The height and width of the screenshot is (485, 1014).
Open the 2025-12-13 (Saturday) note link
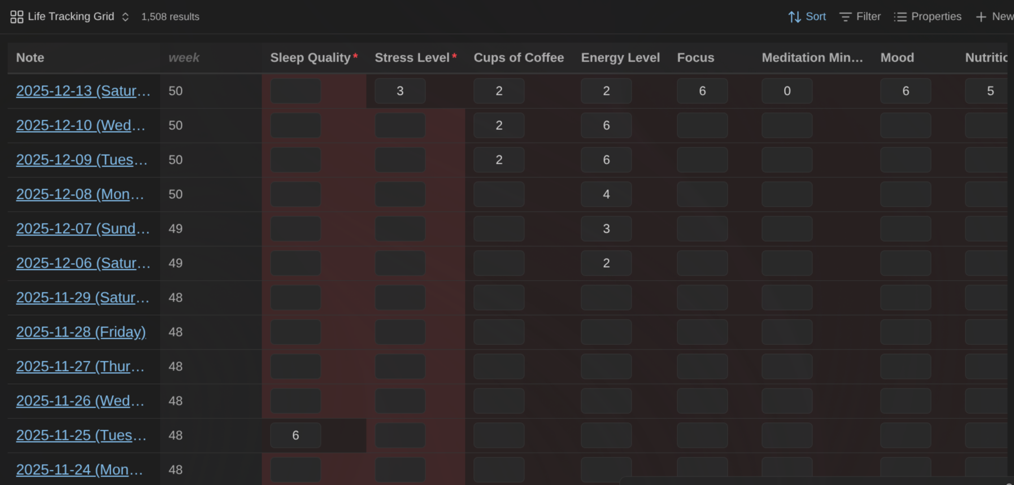[83, 91]
